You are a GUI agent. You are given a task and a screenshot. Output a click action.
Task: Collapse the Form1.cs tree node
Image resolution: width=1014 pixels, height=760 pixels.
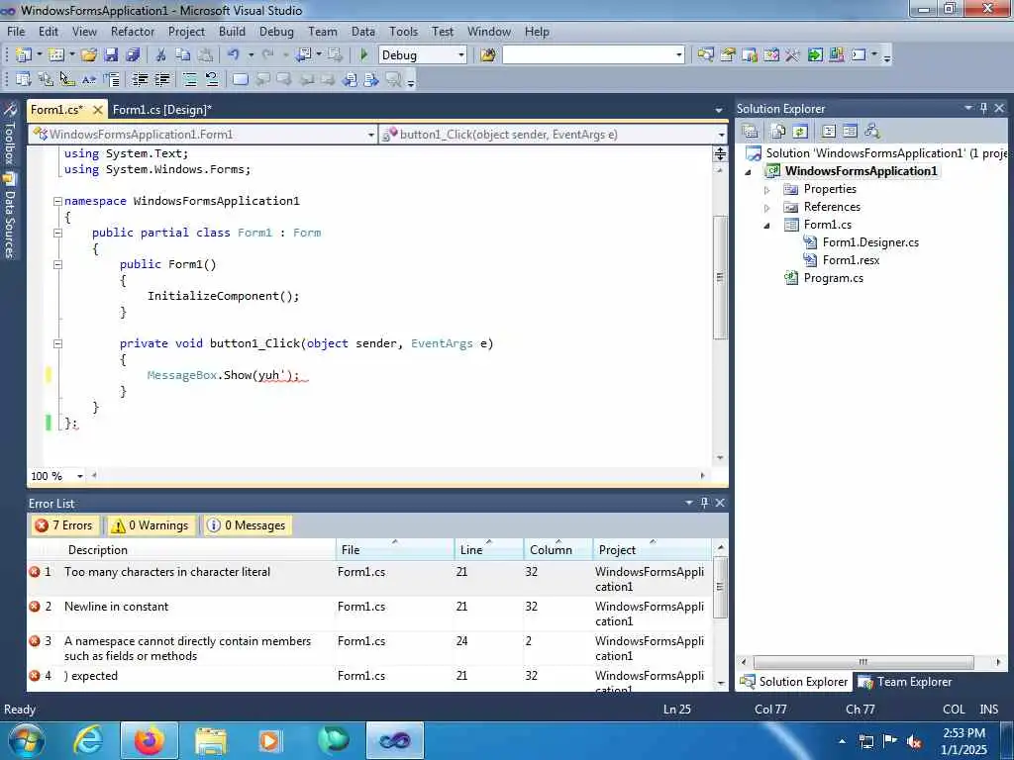[767, 226]
